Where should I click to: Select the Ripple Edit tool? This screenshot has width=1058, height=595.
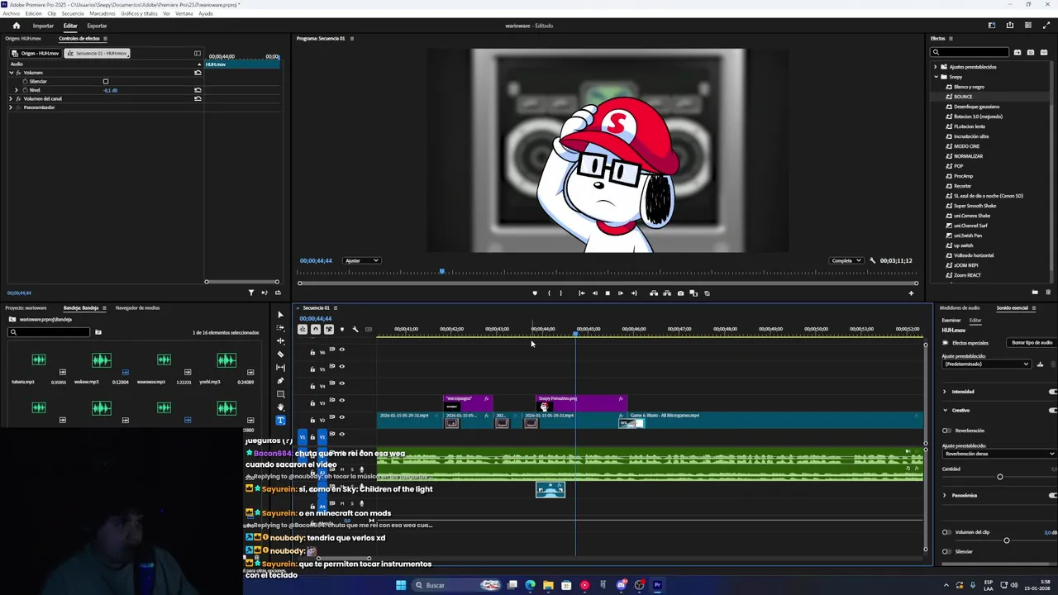coord(280,341)
